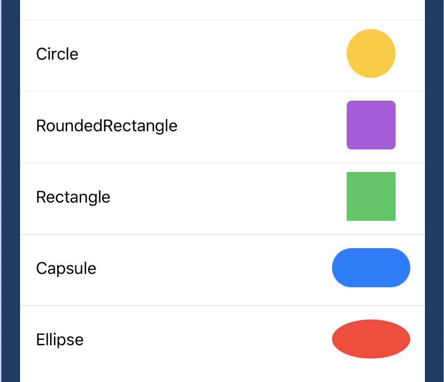Click the green square rectangle shape
This screenshot has height=382, width=444.
371,196
